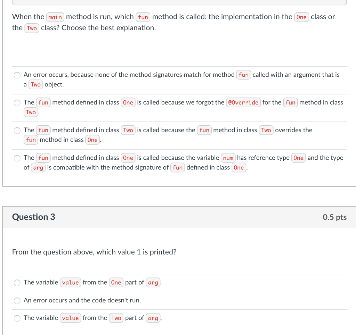The height and width of the screenshot is (335, 356).
Task: Select "value from the One part of arg"
Action: pyautogui.click(x=17, y=283)
